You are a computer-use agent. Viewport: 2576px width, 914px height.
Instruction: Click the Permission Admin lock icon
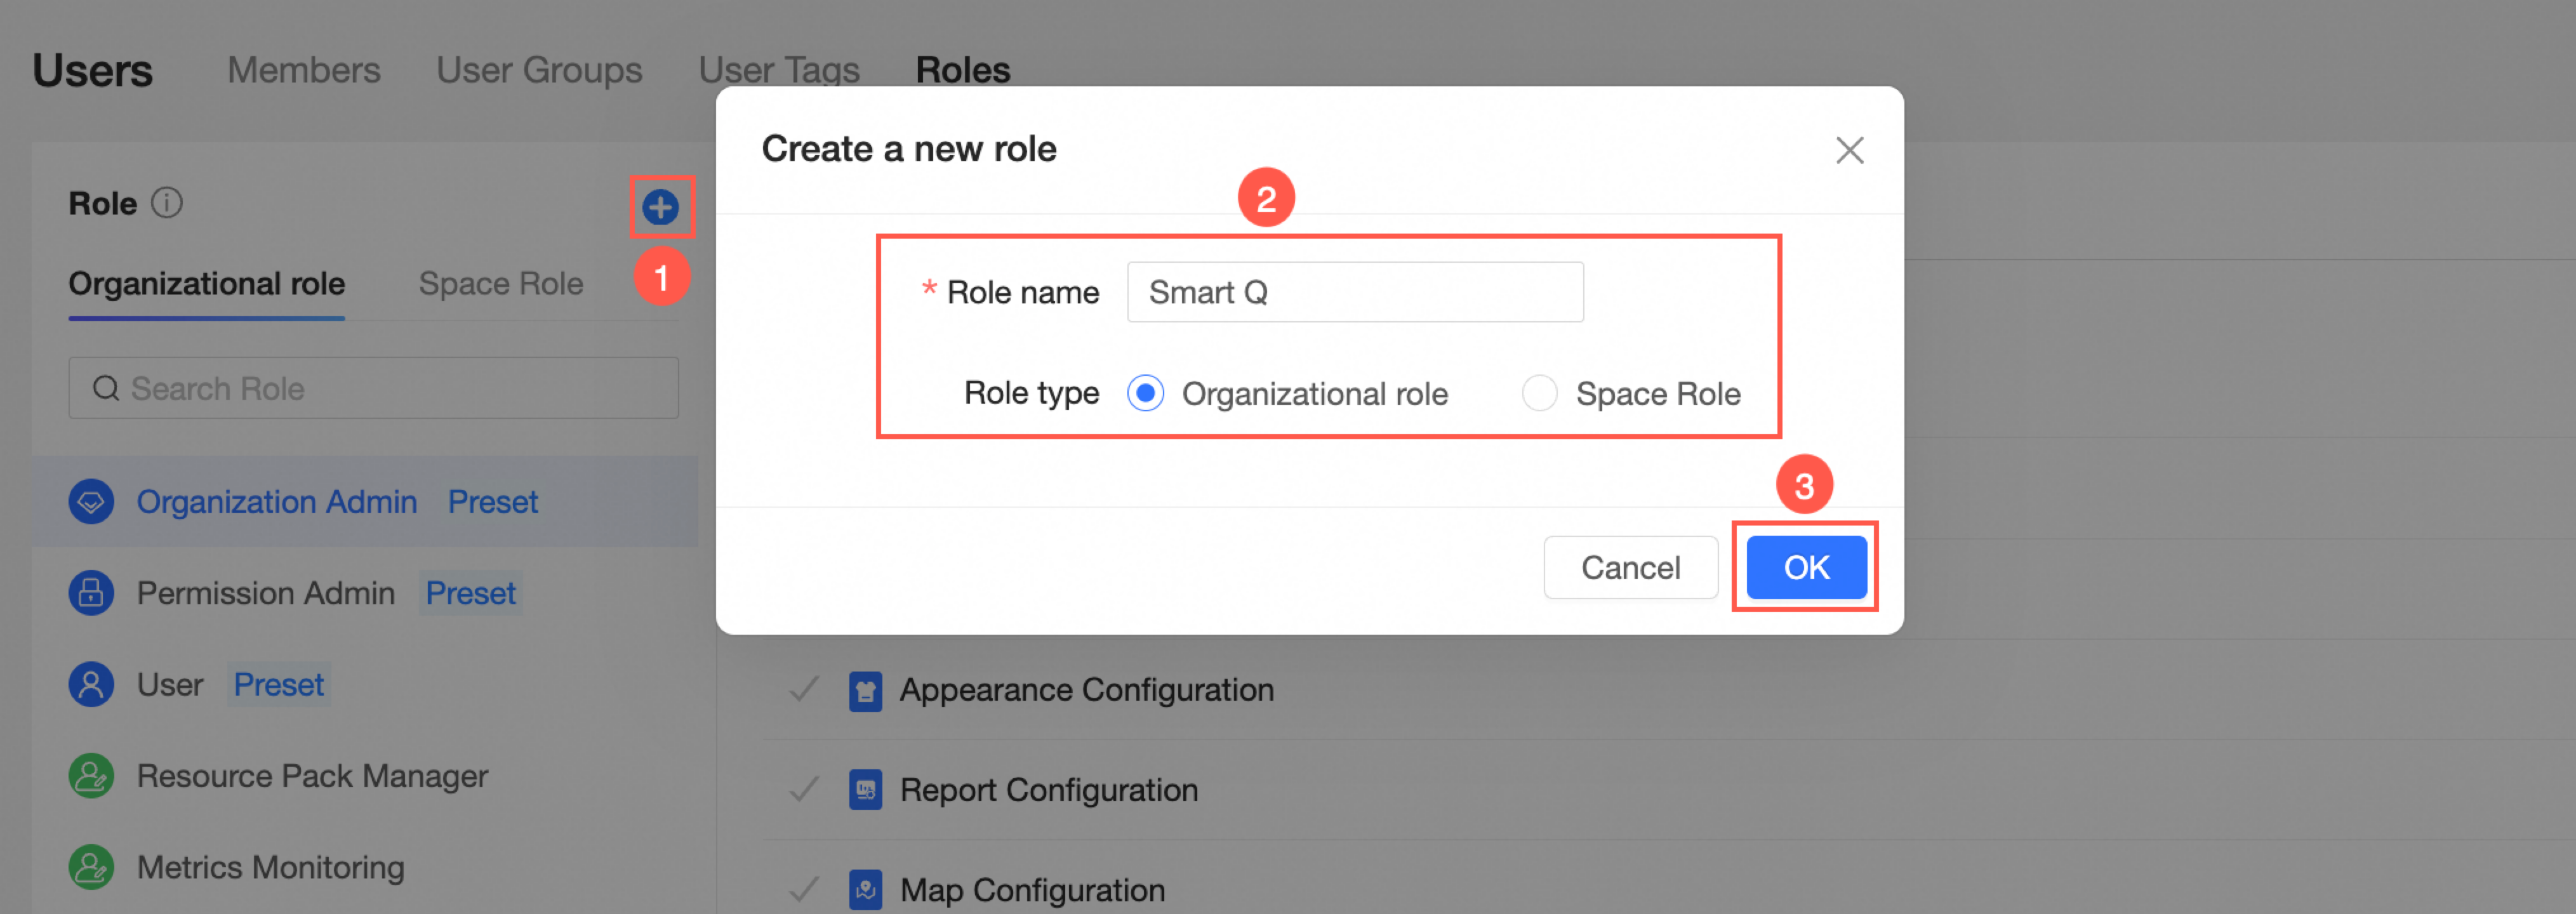click(91, 593)
